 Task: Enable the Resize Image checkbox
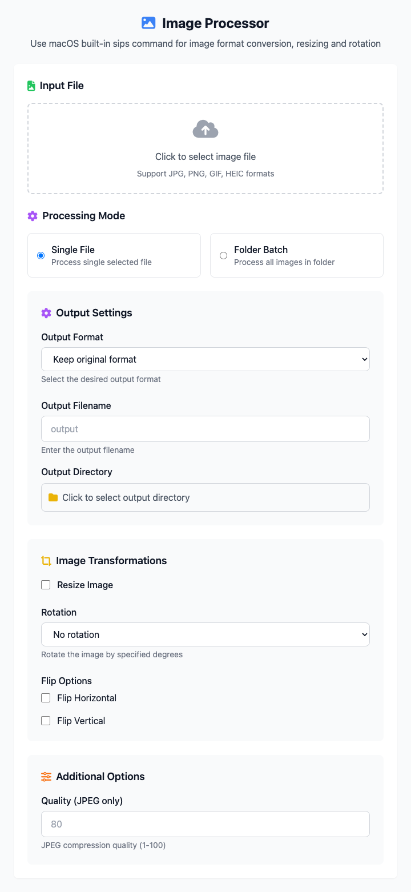click(46, 585)
